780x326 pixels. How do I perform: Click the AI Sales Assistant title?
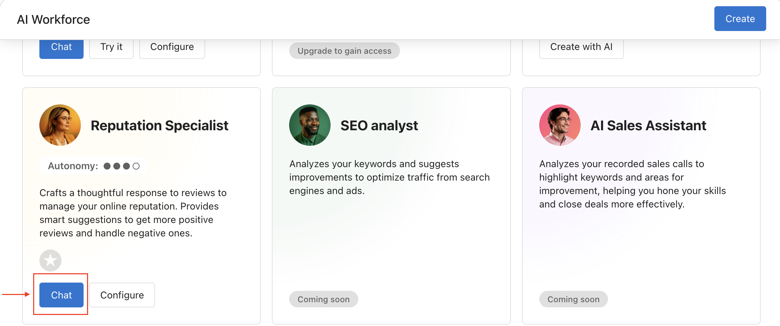(648, 126)
